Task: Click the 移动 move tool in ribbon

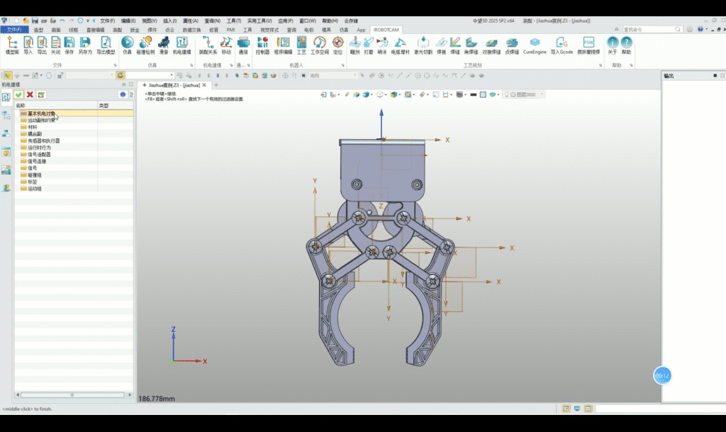Action: pos(226,45)
